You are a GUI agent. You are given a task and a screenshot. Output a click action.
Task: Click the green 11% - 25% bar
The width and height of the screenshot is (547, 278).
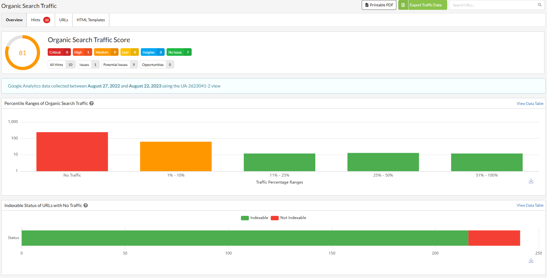point(279,162)
